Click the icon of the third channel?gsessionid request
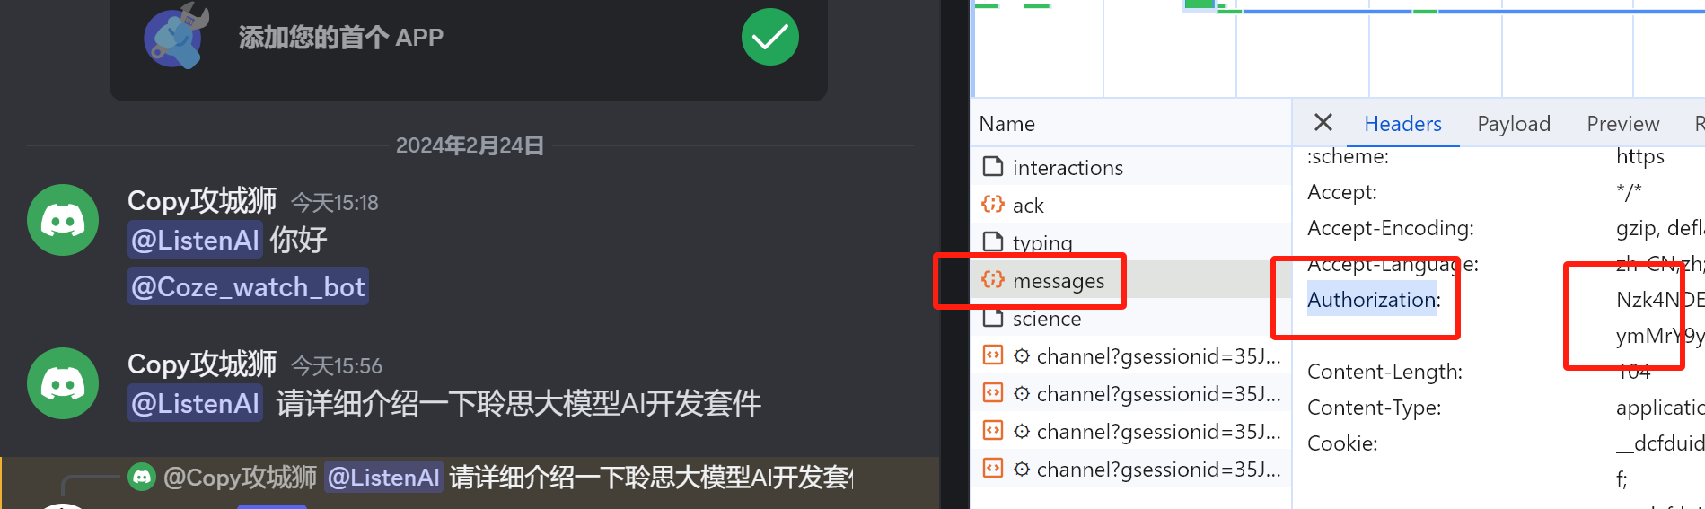The height and width of the screenshot is (509, 1705). (993, 431)
